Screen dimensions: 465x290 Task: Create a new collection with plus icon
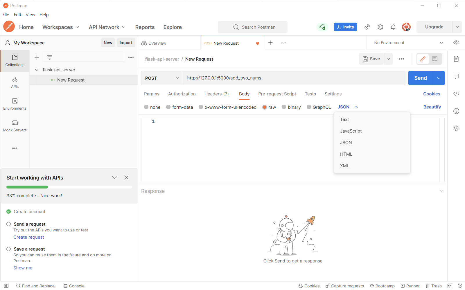click(x=37, y=57)
